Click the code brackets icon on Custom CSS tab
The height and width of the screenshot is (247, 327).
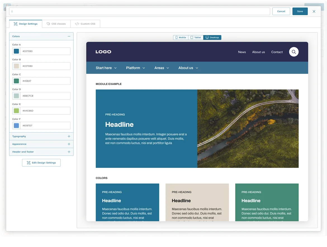point(77,24)
